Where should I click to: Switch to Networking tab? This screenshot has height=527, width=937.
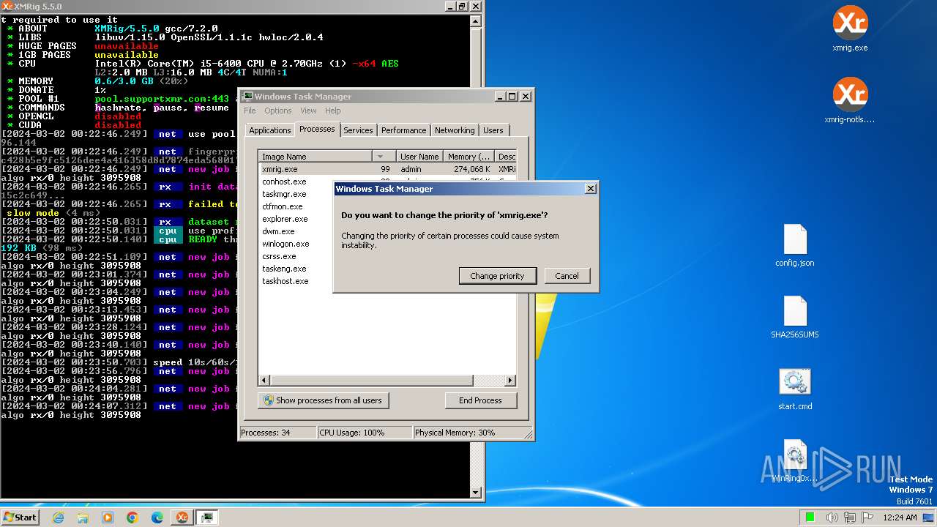pyautogui.click(x=455, y=130)
